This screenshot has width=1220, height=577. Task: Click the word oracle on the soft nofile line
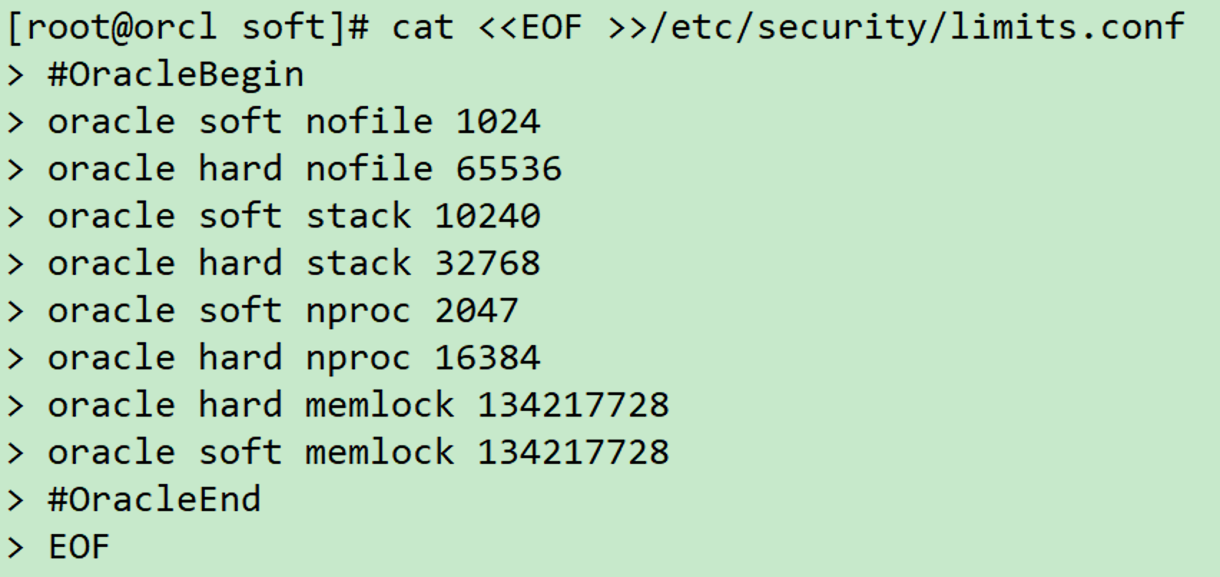tap(111, 122)
